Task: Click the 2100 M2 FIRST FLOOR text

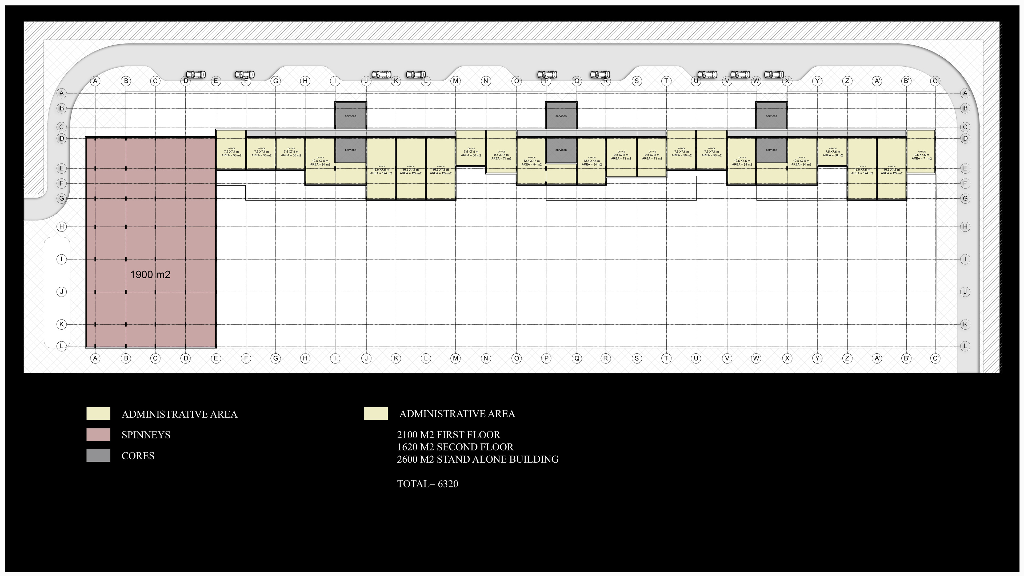Action: 448,434
